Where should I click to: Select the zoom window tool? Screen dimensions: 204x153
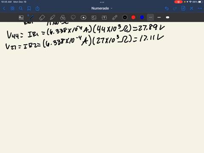click(21, 17)
